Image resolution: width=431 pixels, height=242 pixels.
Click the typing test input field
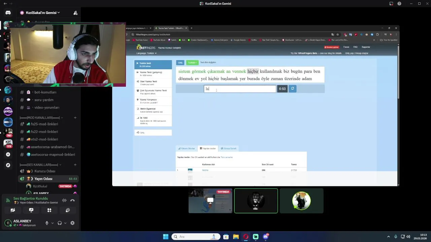point(240,89)
